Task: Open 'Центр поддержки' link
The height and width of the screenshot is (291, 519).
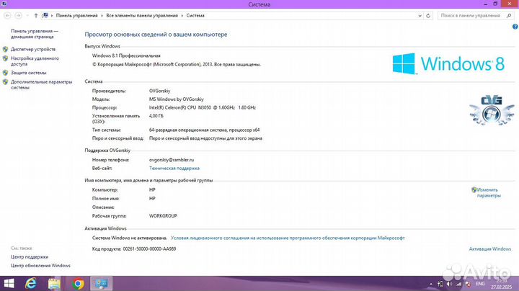Action: (x=30, y=257)
